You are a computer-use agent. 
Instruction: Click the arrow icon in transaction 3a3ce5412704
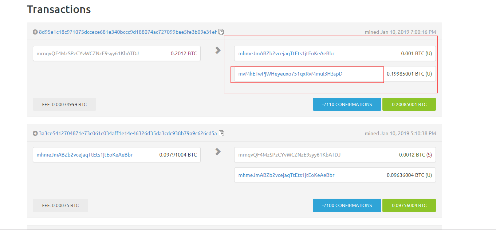pos(218,151)
